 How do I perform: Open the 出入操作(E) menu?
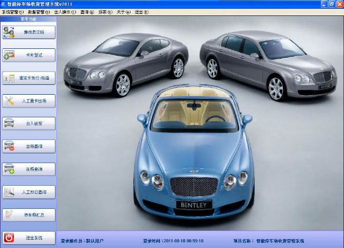pyautogui.click(x=65, y=12)
